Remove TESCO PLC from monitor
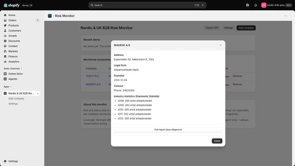 (x=237, y=76)
